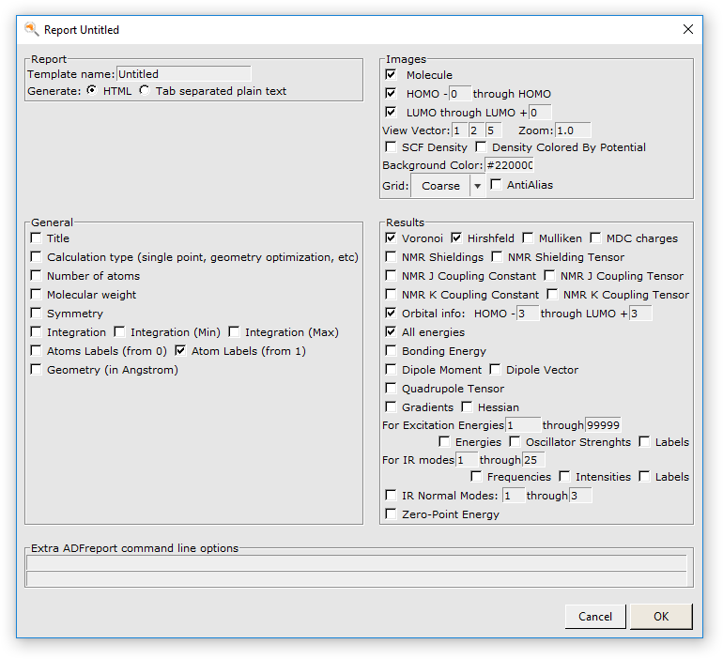Image resolution: width=723 pixels, height=659 pixels.
Task: Enable the SCF Density checkbox
Action: (x=391, y=147)
